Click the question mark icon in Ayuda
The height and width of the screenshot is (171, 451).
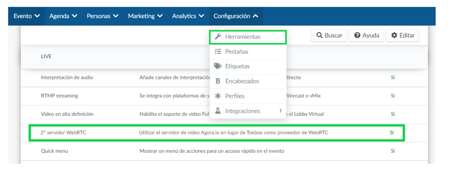coord(357,35)
